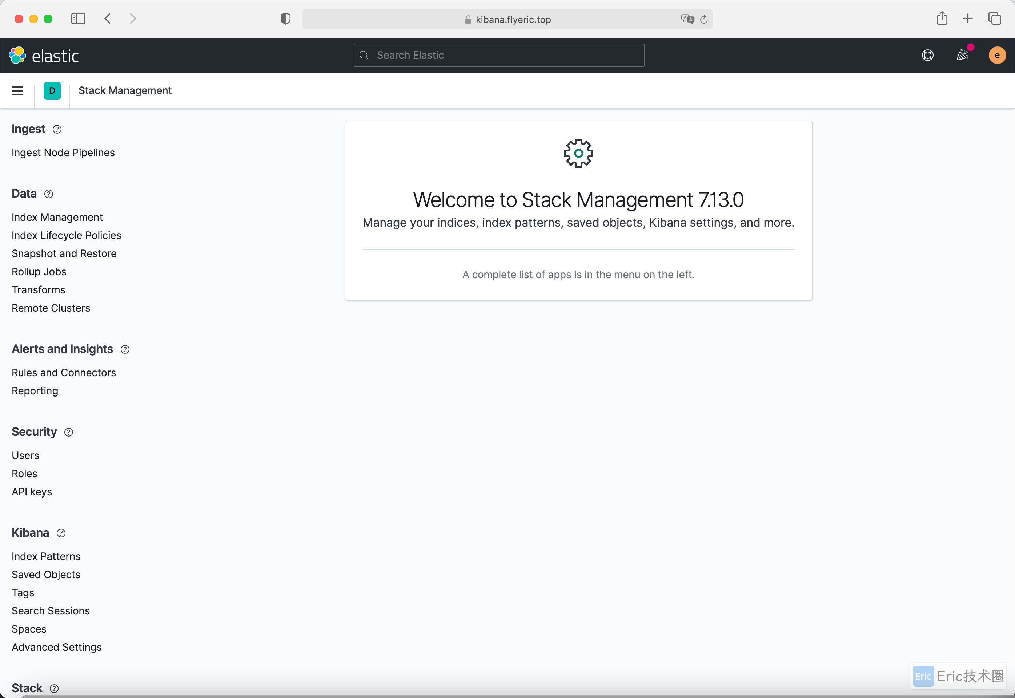
Task: Open the newsfeed celebration icon
Action: 962,55
